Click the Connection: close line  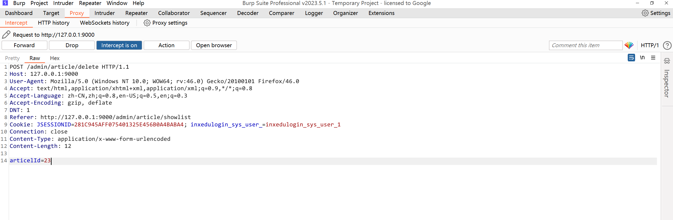39,132
